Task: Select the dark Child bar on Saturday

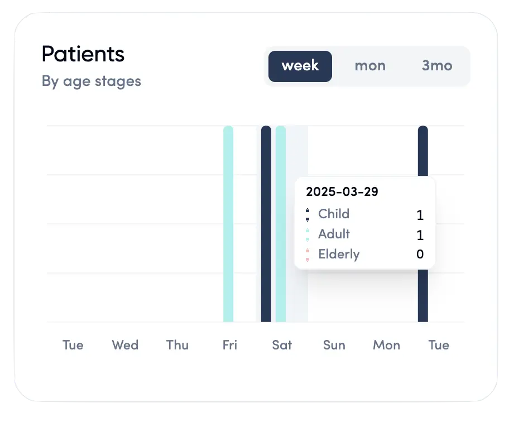Action: (265, 223)
